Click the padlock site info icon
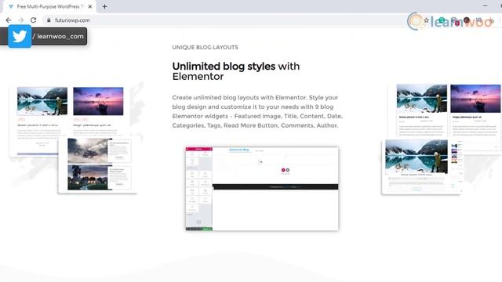Image resolution: width=502 pixels, height=282 pixels. click(49, 20)
